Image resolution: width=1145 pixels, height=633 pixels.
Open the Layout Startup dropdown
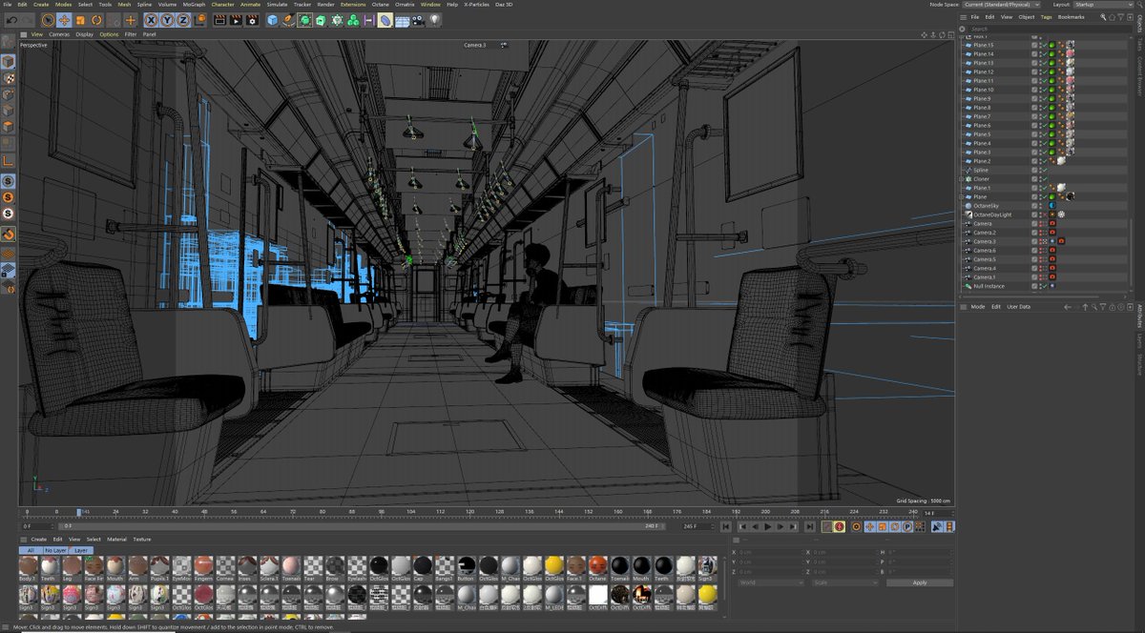tap(1101, 4)
